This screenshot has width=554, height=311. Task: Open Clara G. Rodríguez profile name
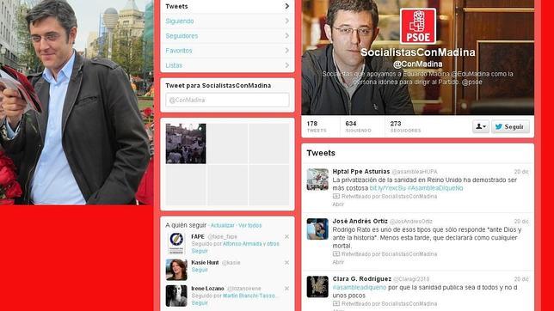point(362,279)
